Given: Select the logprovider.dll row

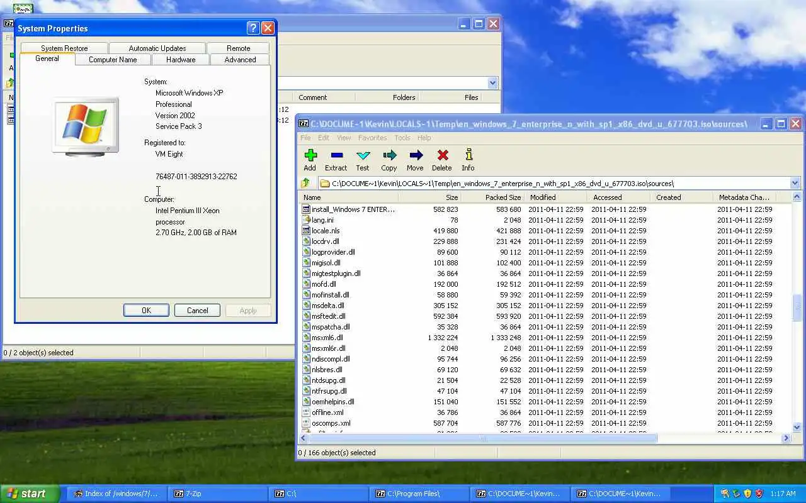Looking at the screenshot, I should click(545, 252).
